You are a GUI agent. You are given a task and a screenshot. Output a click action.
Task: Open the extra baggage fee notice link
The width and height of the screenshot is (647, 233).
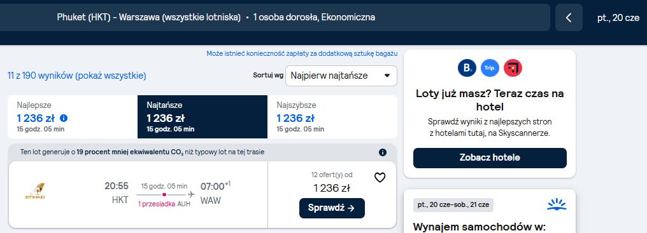point(302,53)
